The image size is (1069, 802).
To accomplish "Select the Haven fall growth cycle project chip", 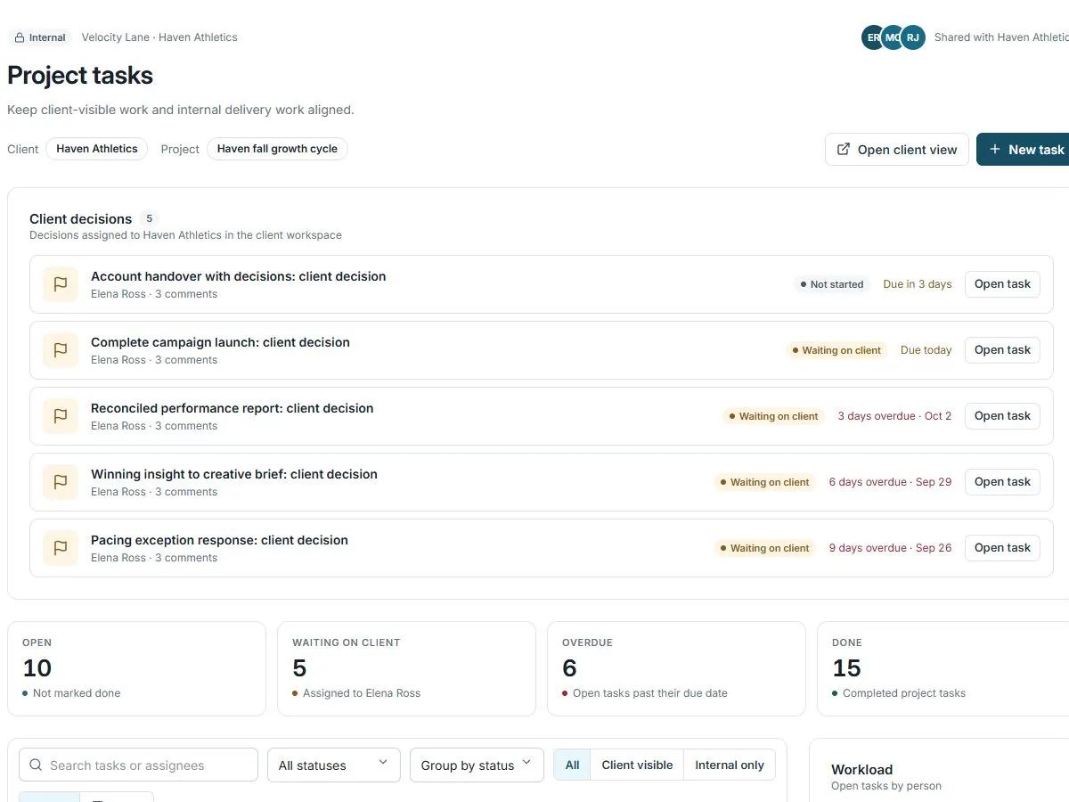I will click(277, 149).
